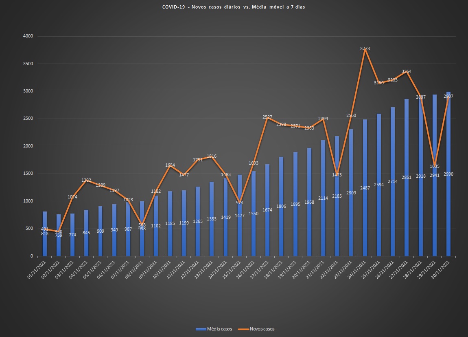The width and height of the screenshot is (468, 337).
Task: Click the chart title about COVID-19 daily cases
Action: point(234,7)
